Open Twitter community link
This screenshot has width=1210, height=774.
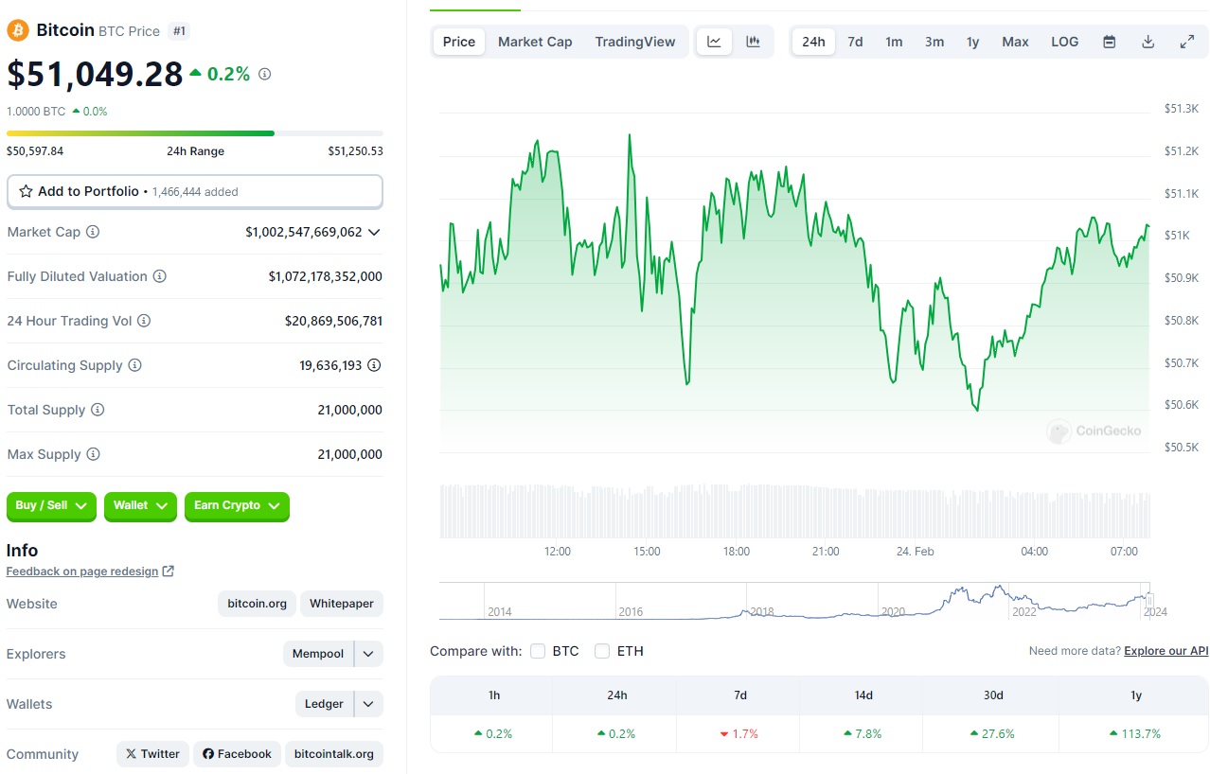tap(152, 754)
